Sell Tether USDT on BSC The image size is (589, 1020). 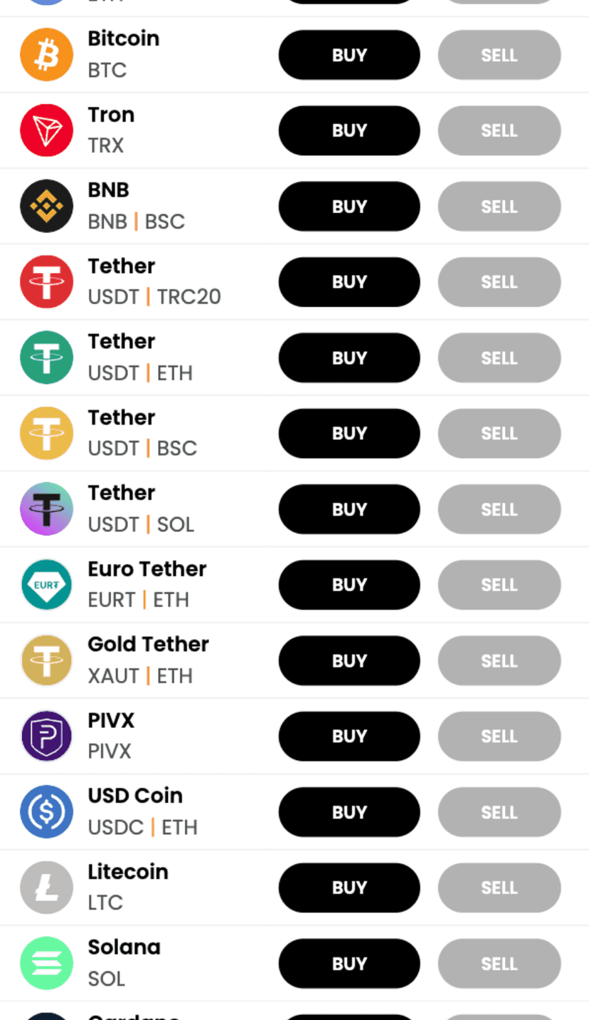(x=499, y=433)
